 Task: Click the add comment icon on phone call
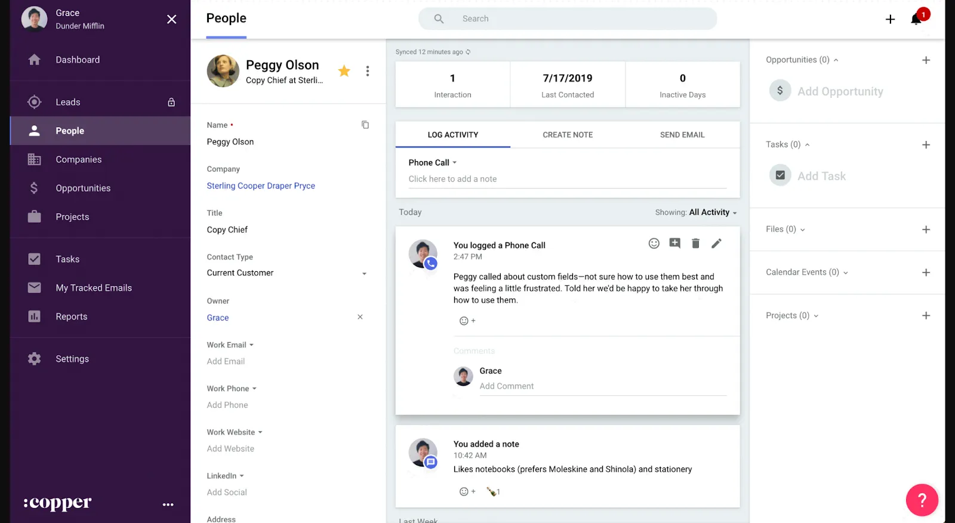(674, 243)
